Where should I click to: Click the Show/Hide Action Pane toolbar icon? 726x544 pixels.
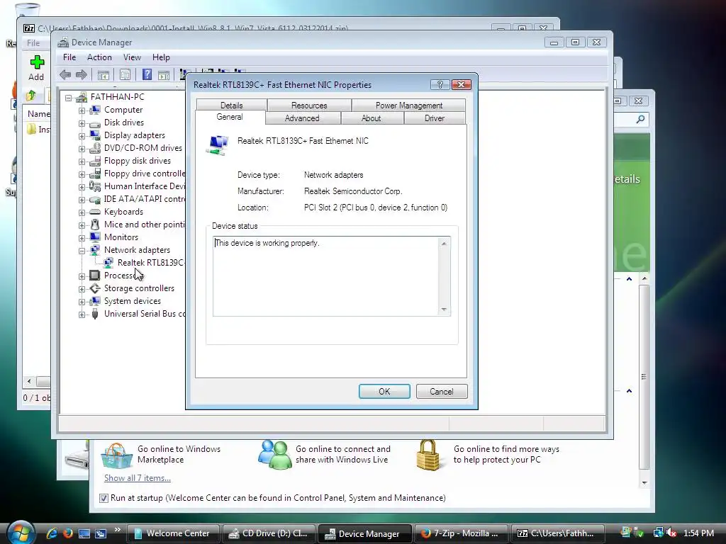164,74
